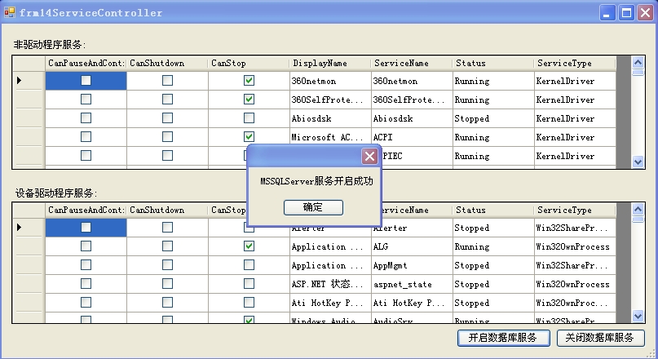Click up arrow of lower grid scrollbar

point(638,209)
